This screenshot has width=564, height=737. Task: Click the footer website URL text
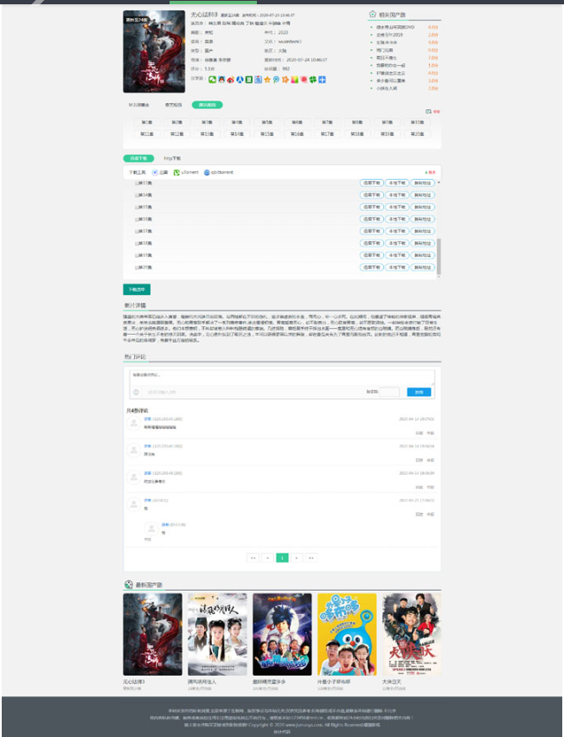304,725
